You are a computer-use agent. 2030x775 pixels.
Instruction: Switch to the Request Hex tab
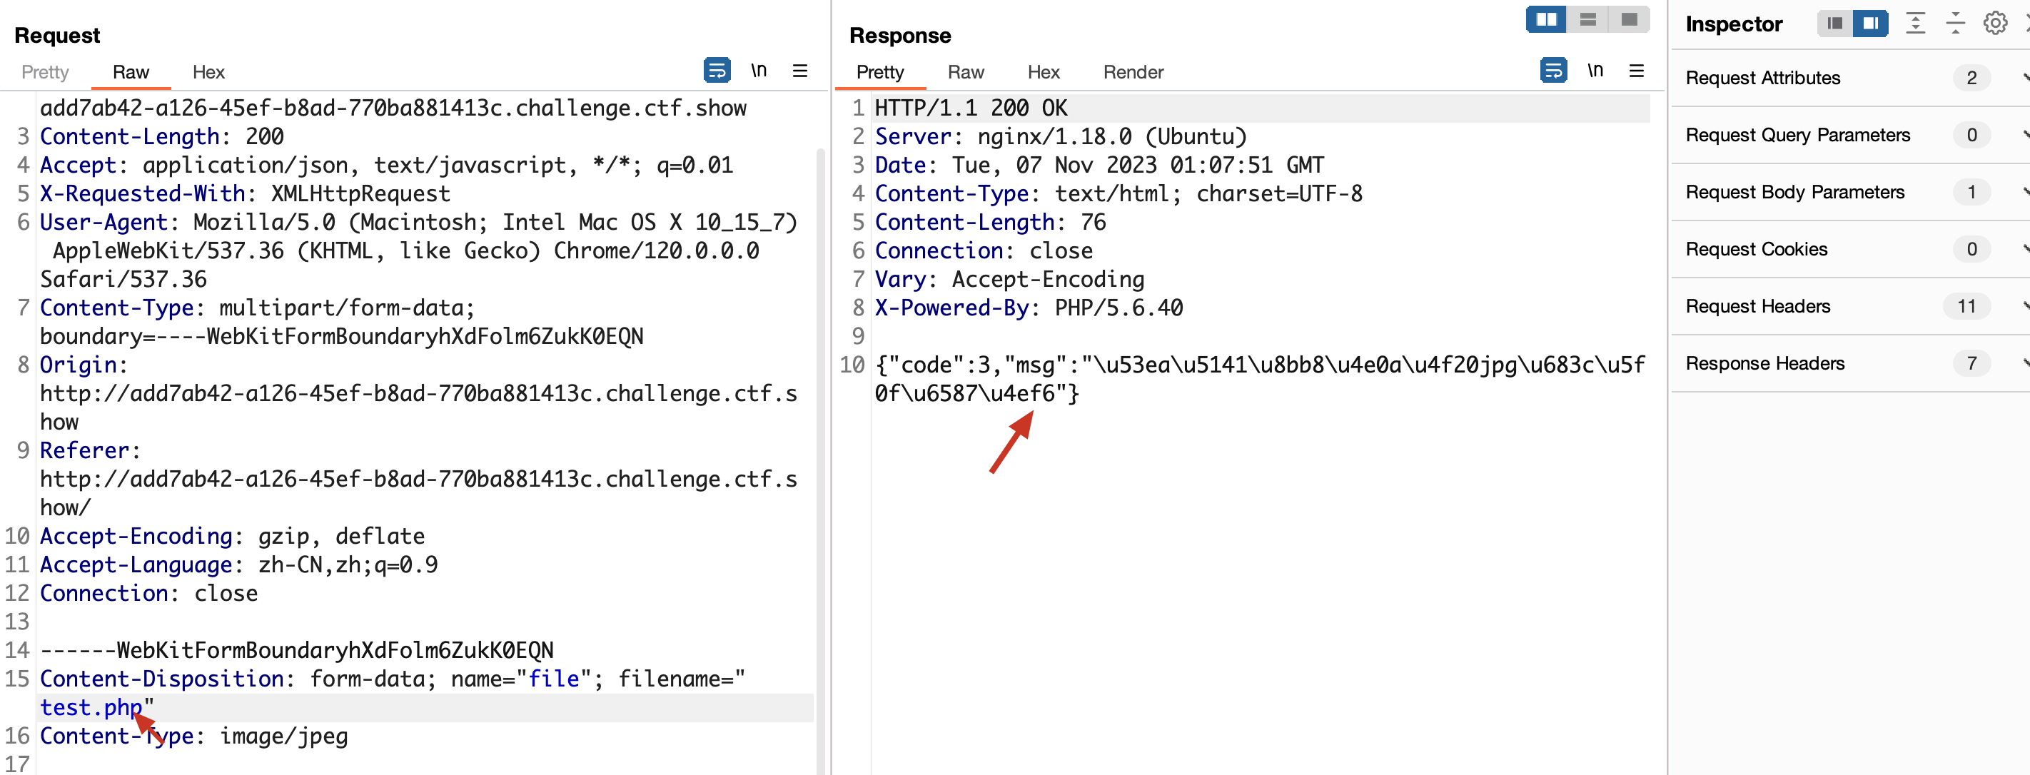(208, 73)
